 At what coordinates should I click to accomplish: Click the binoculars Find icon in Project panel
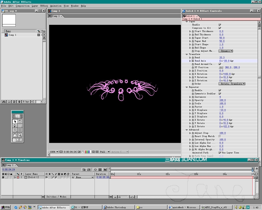point(4,102)
